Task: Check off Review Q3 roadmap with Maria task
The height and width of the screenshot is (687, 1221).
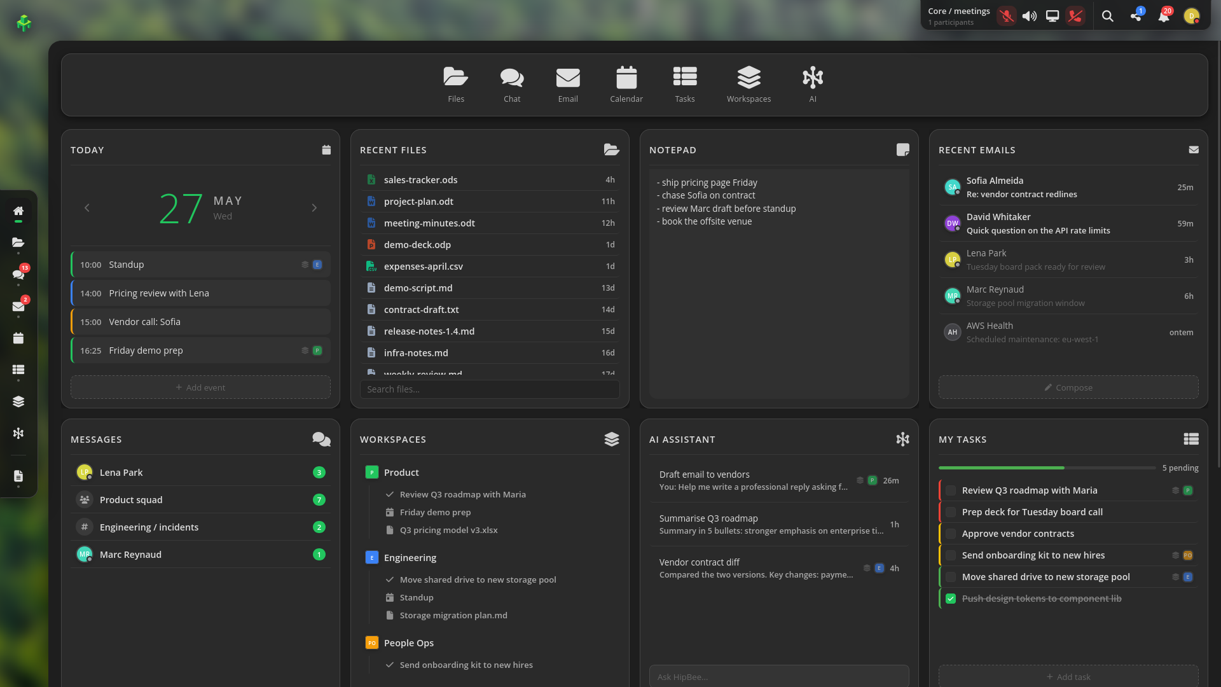Action: [x=951, y=490]
